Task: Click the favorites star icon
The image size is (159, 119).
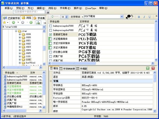Action: point(4,22)
